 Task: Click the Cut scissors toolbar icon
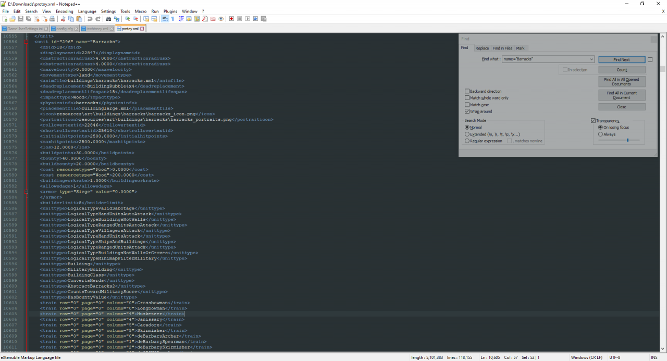(x=63, y=19)
